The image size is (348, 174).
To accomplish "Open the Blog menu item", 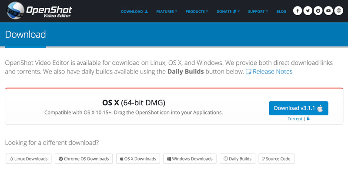I will click(281, 11).
